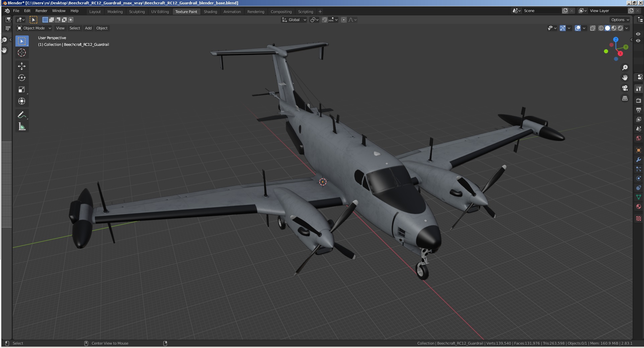Switch to Rendered viewport shading
The height and width of the screenshot is (348, 644).
pyautogui.click(x=620, y=28)
